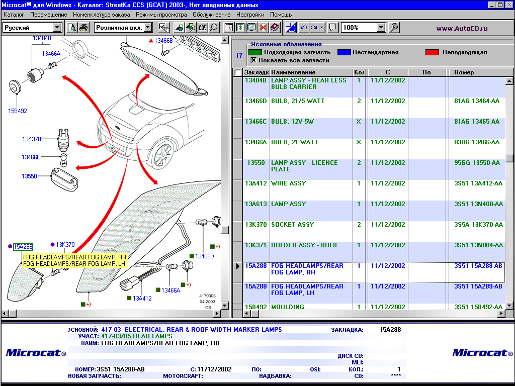Click the dollar sign pricing icon

[x=240, y=28]
